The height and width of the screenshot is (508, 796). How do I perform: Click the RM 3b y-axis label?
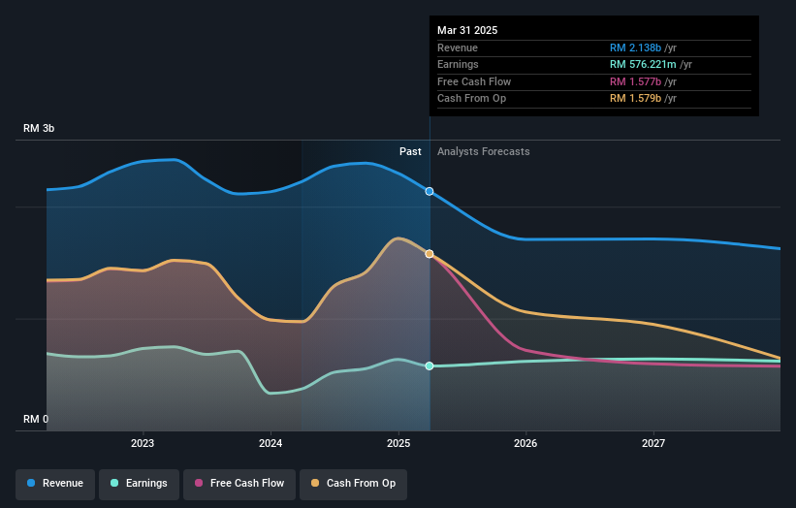click(x=39, y=128)
